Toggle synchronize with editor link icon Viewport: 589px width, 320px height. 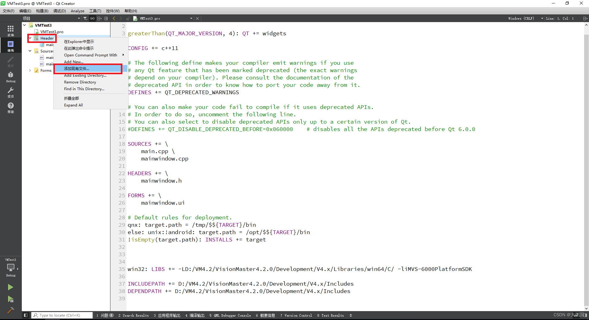click(92, 18)
